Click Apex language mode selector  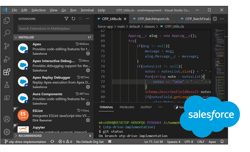click(212, 141)
